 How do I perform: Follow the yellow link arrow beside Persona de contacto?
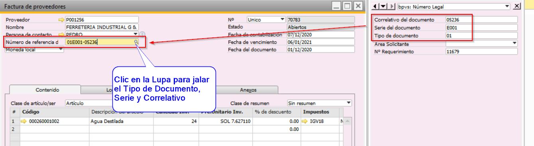(61, 35)
